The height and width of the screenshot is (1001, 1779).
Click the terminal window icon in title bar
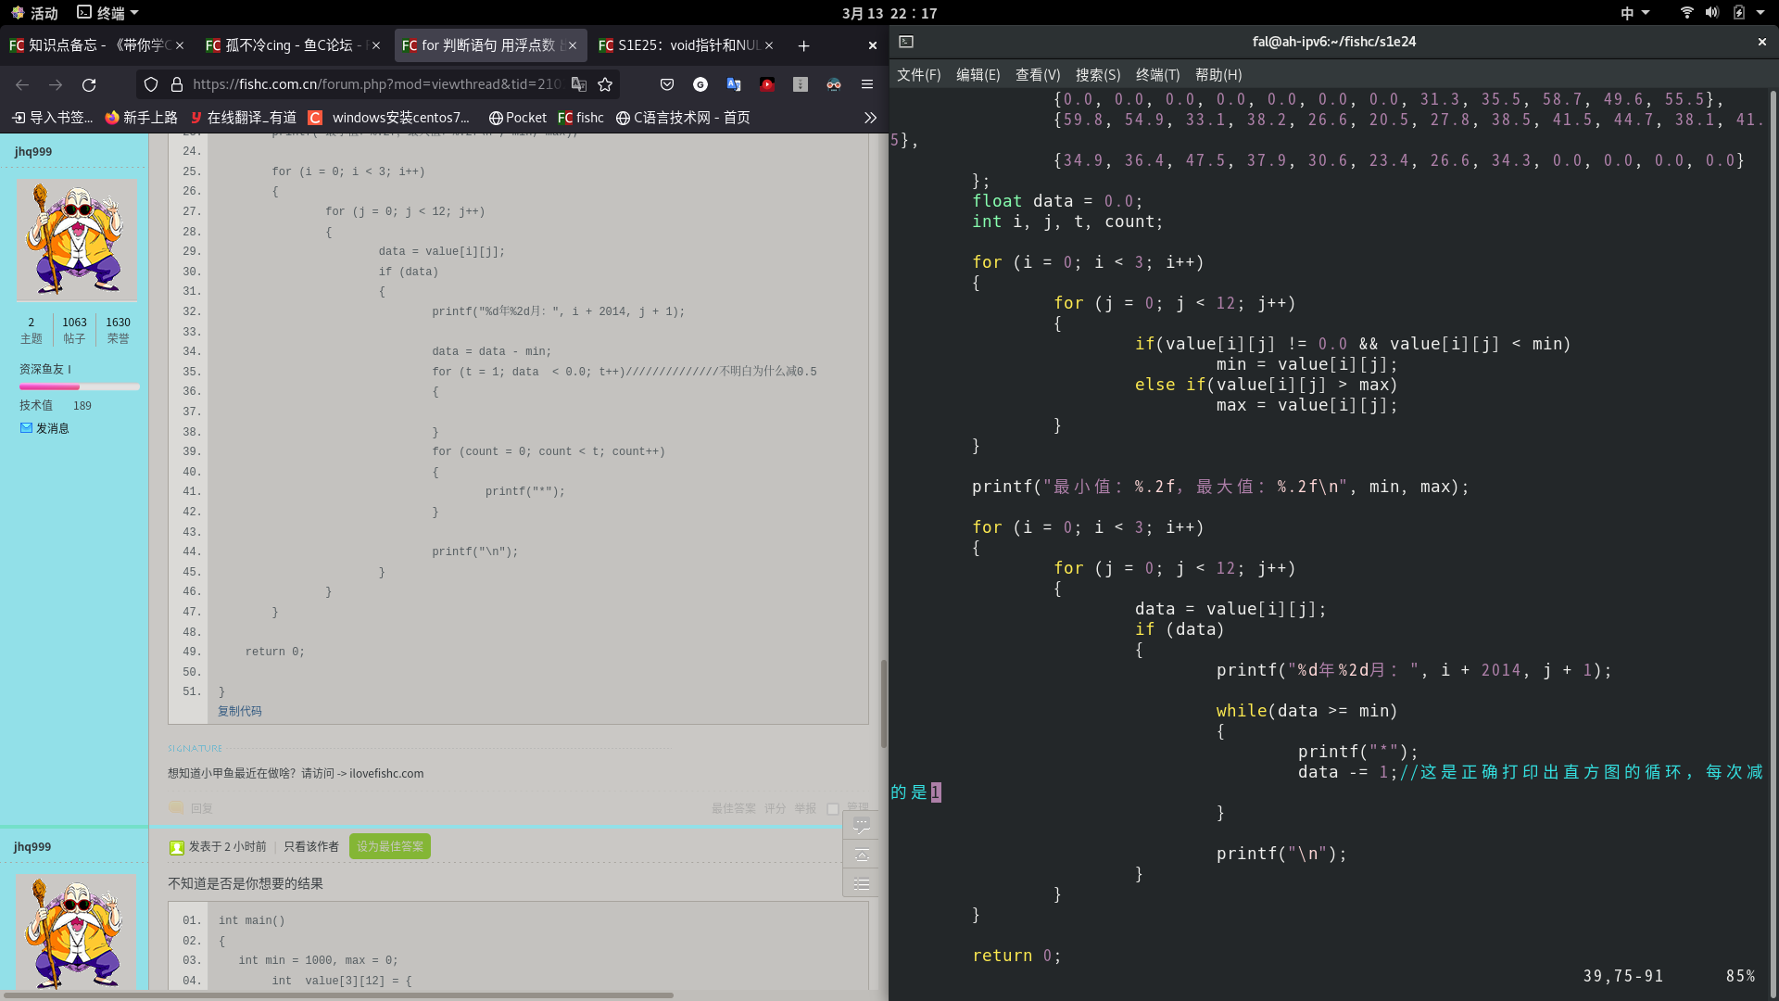coord(906,42)
